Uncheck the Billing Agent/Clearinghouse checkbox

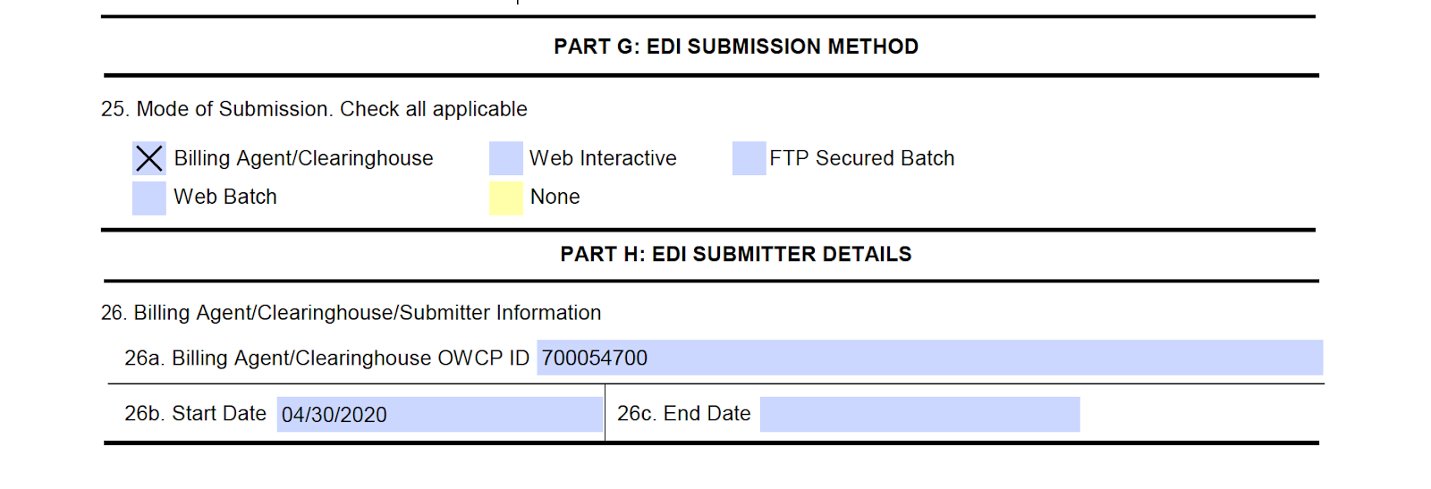[x=149, y=158]
